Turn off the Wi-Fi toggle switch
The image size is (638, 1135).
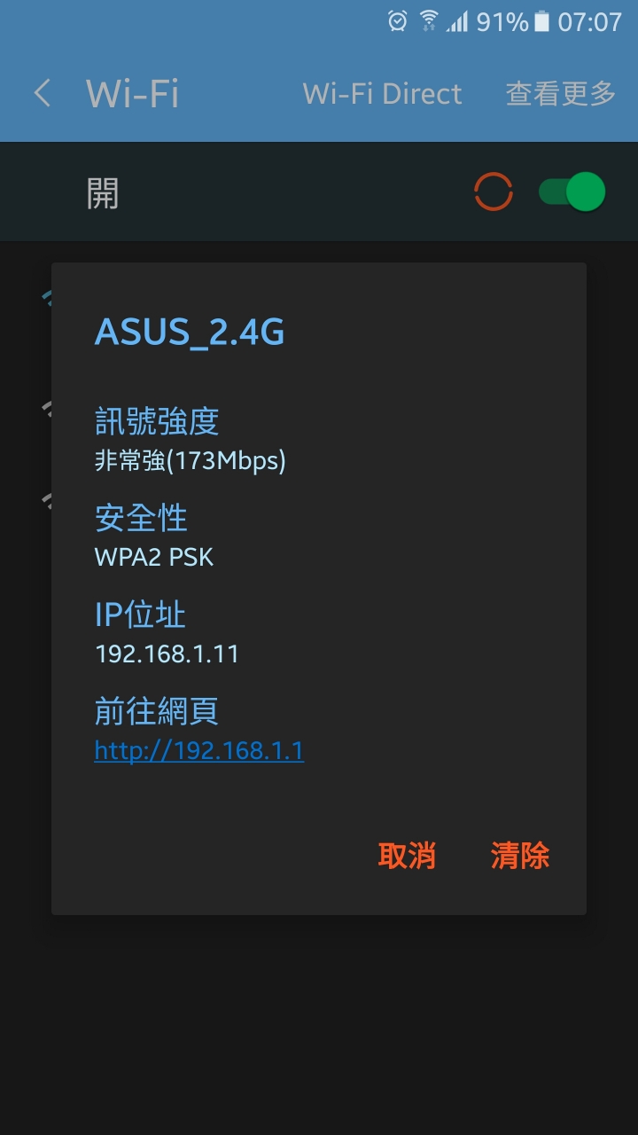pos(572,192)
